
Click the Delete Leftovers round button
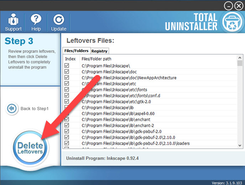coord(30,148)
